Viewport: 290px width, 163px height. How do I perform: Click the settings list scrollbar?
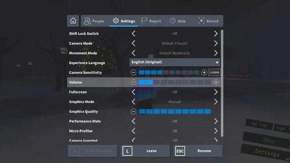(x=222, y=83)
